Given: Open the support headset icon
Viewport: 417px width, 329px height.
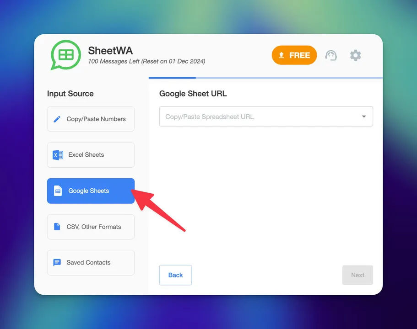Looking at the screenshot, I should point(331,55).
